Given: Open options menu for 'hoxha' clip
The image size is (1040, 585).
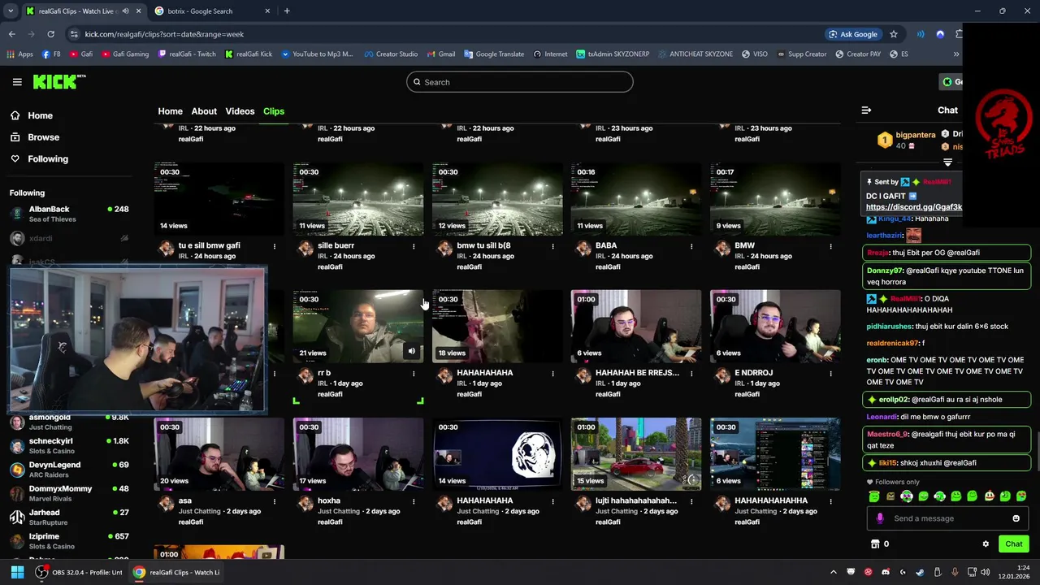Looking at the screenshot, I should (x=414, y=501).
